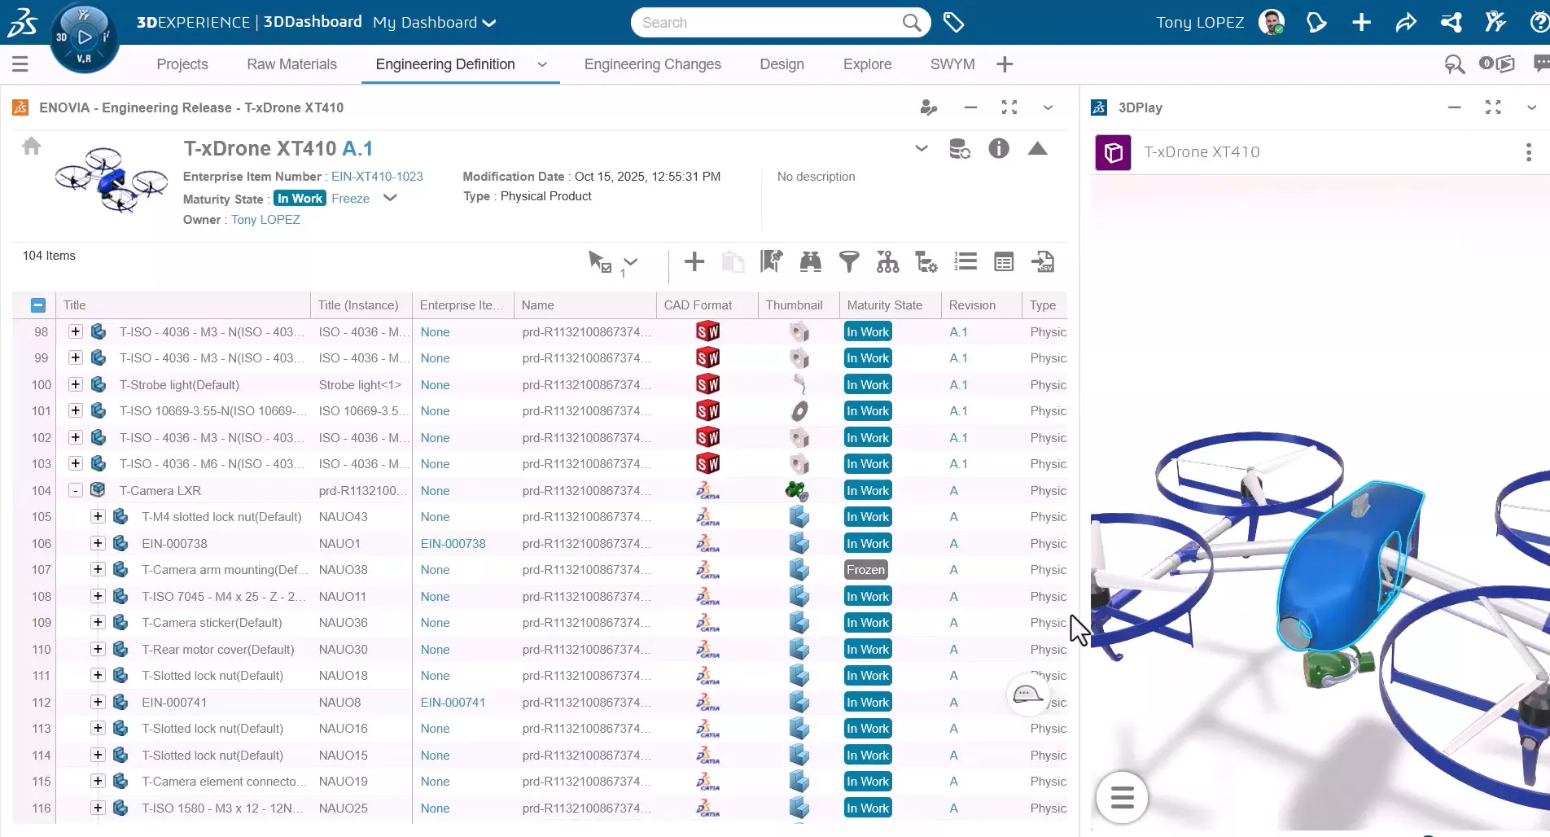Click the top Search input field

769,23
